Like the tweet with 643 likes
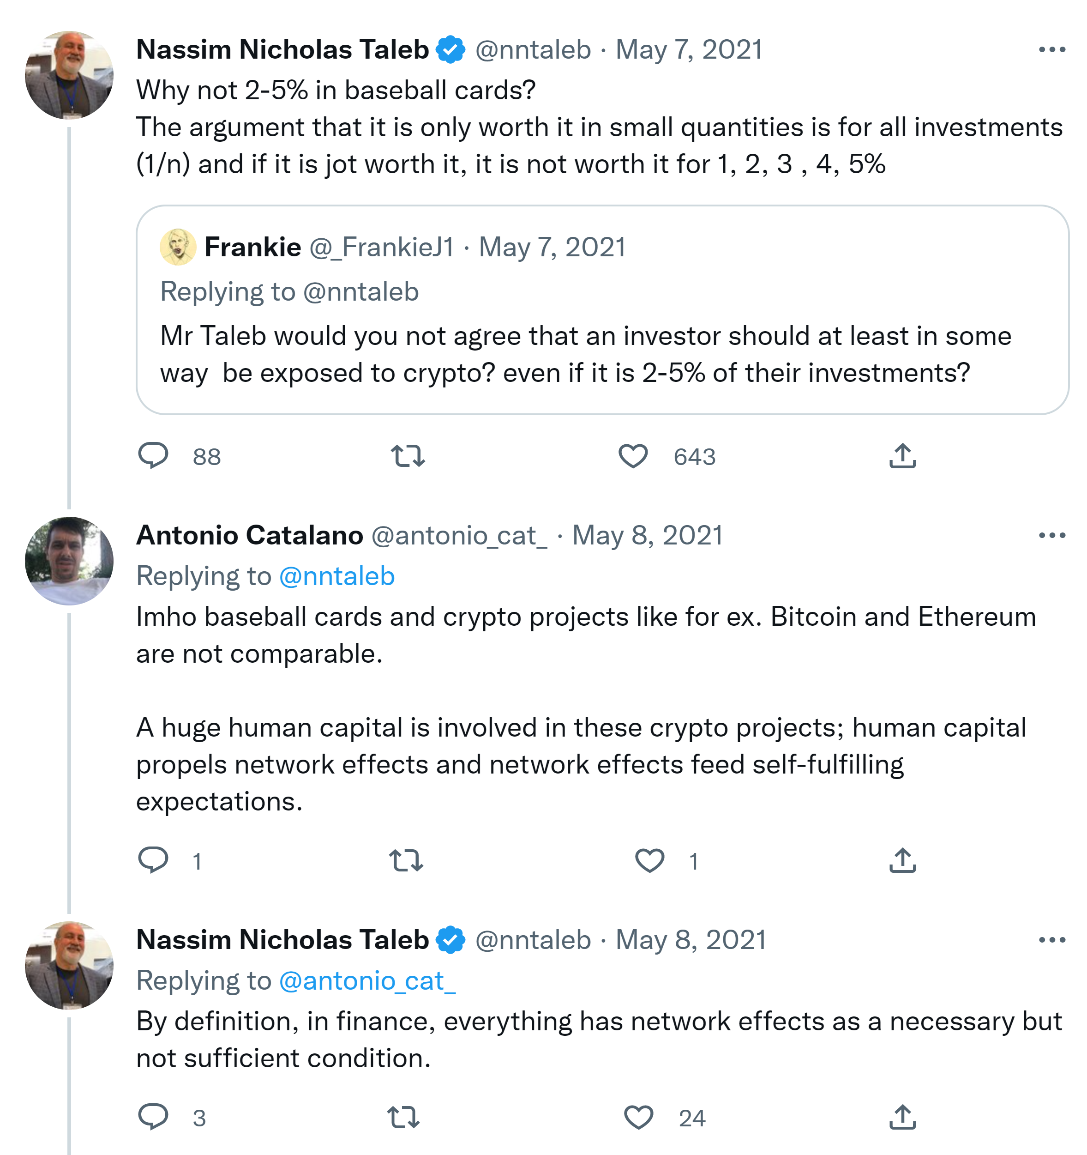This screenshot has width=1087, height=1155. [633, 455]
